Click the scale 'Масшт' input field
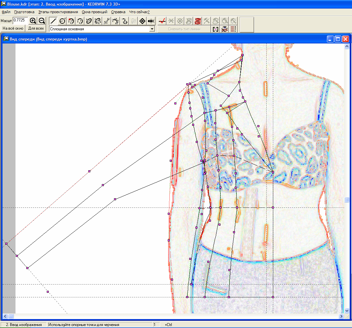352x328 pixels. tap(20, 20)
